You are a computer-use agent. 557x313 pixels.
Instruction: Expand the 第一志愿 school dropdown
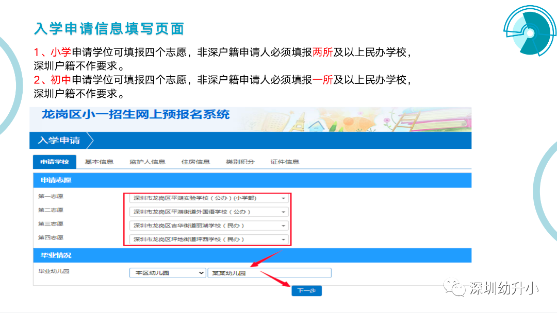pos(209,198)
